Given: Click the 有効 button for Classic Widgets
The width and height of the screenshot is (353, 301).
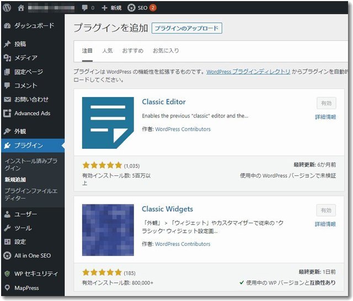Looking at the screenshot, I should tap(326, 211).
